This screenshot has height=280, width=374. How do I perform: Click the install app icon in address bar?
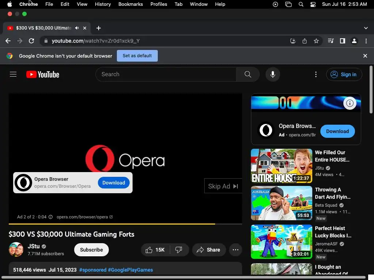point(293,41)
